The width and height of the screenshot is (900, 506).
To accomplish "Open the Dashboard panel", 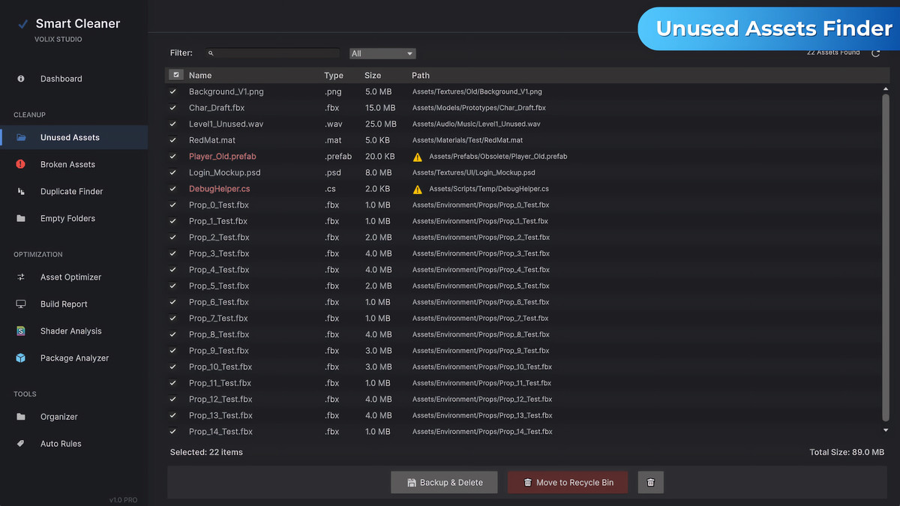I will 61,78.
